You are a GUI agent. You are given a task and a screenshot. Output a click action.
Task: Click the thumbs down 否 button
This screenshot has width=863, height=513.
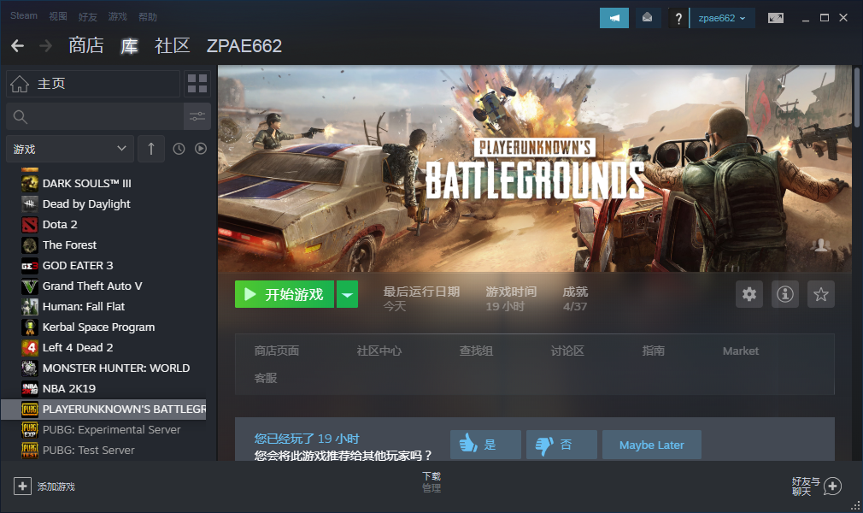561,445
